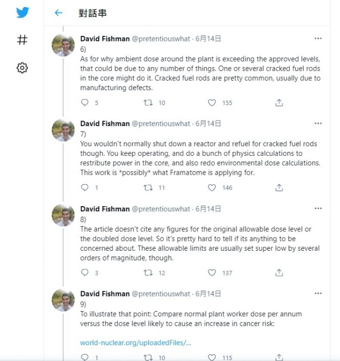Retweet tweet 8) with 12 retweets
The image size is (340, 361).
(148, 273)
